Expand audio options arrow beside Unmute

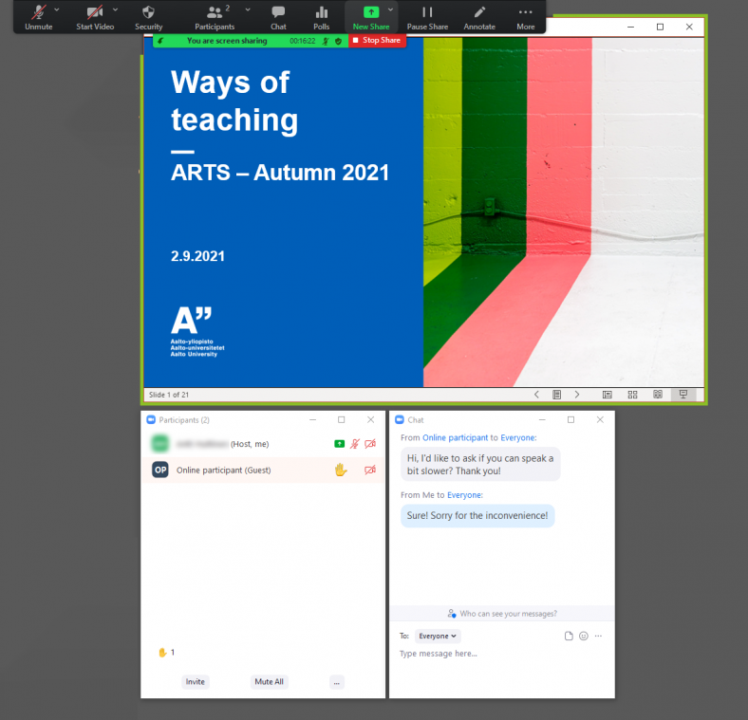coord(56,9)
